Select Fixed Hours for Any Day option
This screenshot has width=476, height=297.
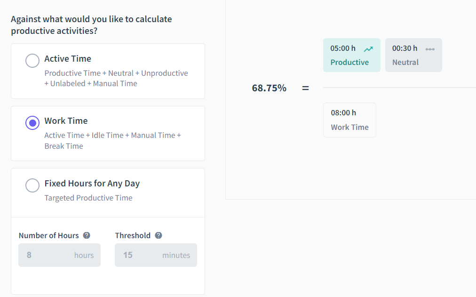[32, 185]
